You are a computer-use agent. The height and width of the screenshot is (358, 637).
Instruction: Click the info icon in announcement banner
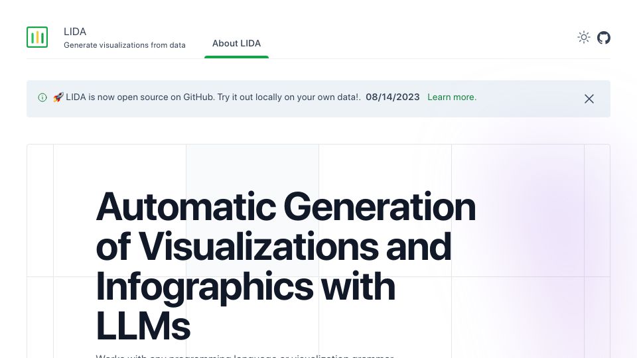42,97
